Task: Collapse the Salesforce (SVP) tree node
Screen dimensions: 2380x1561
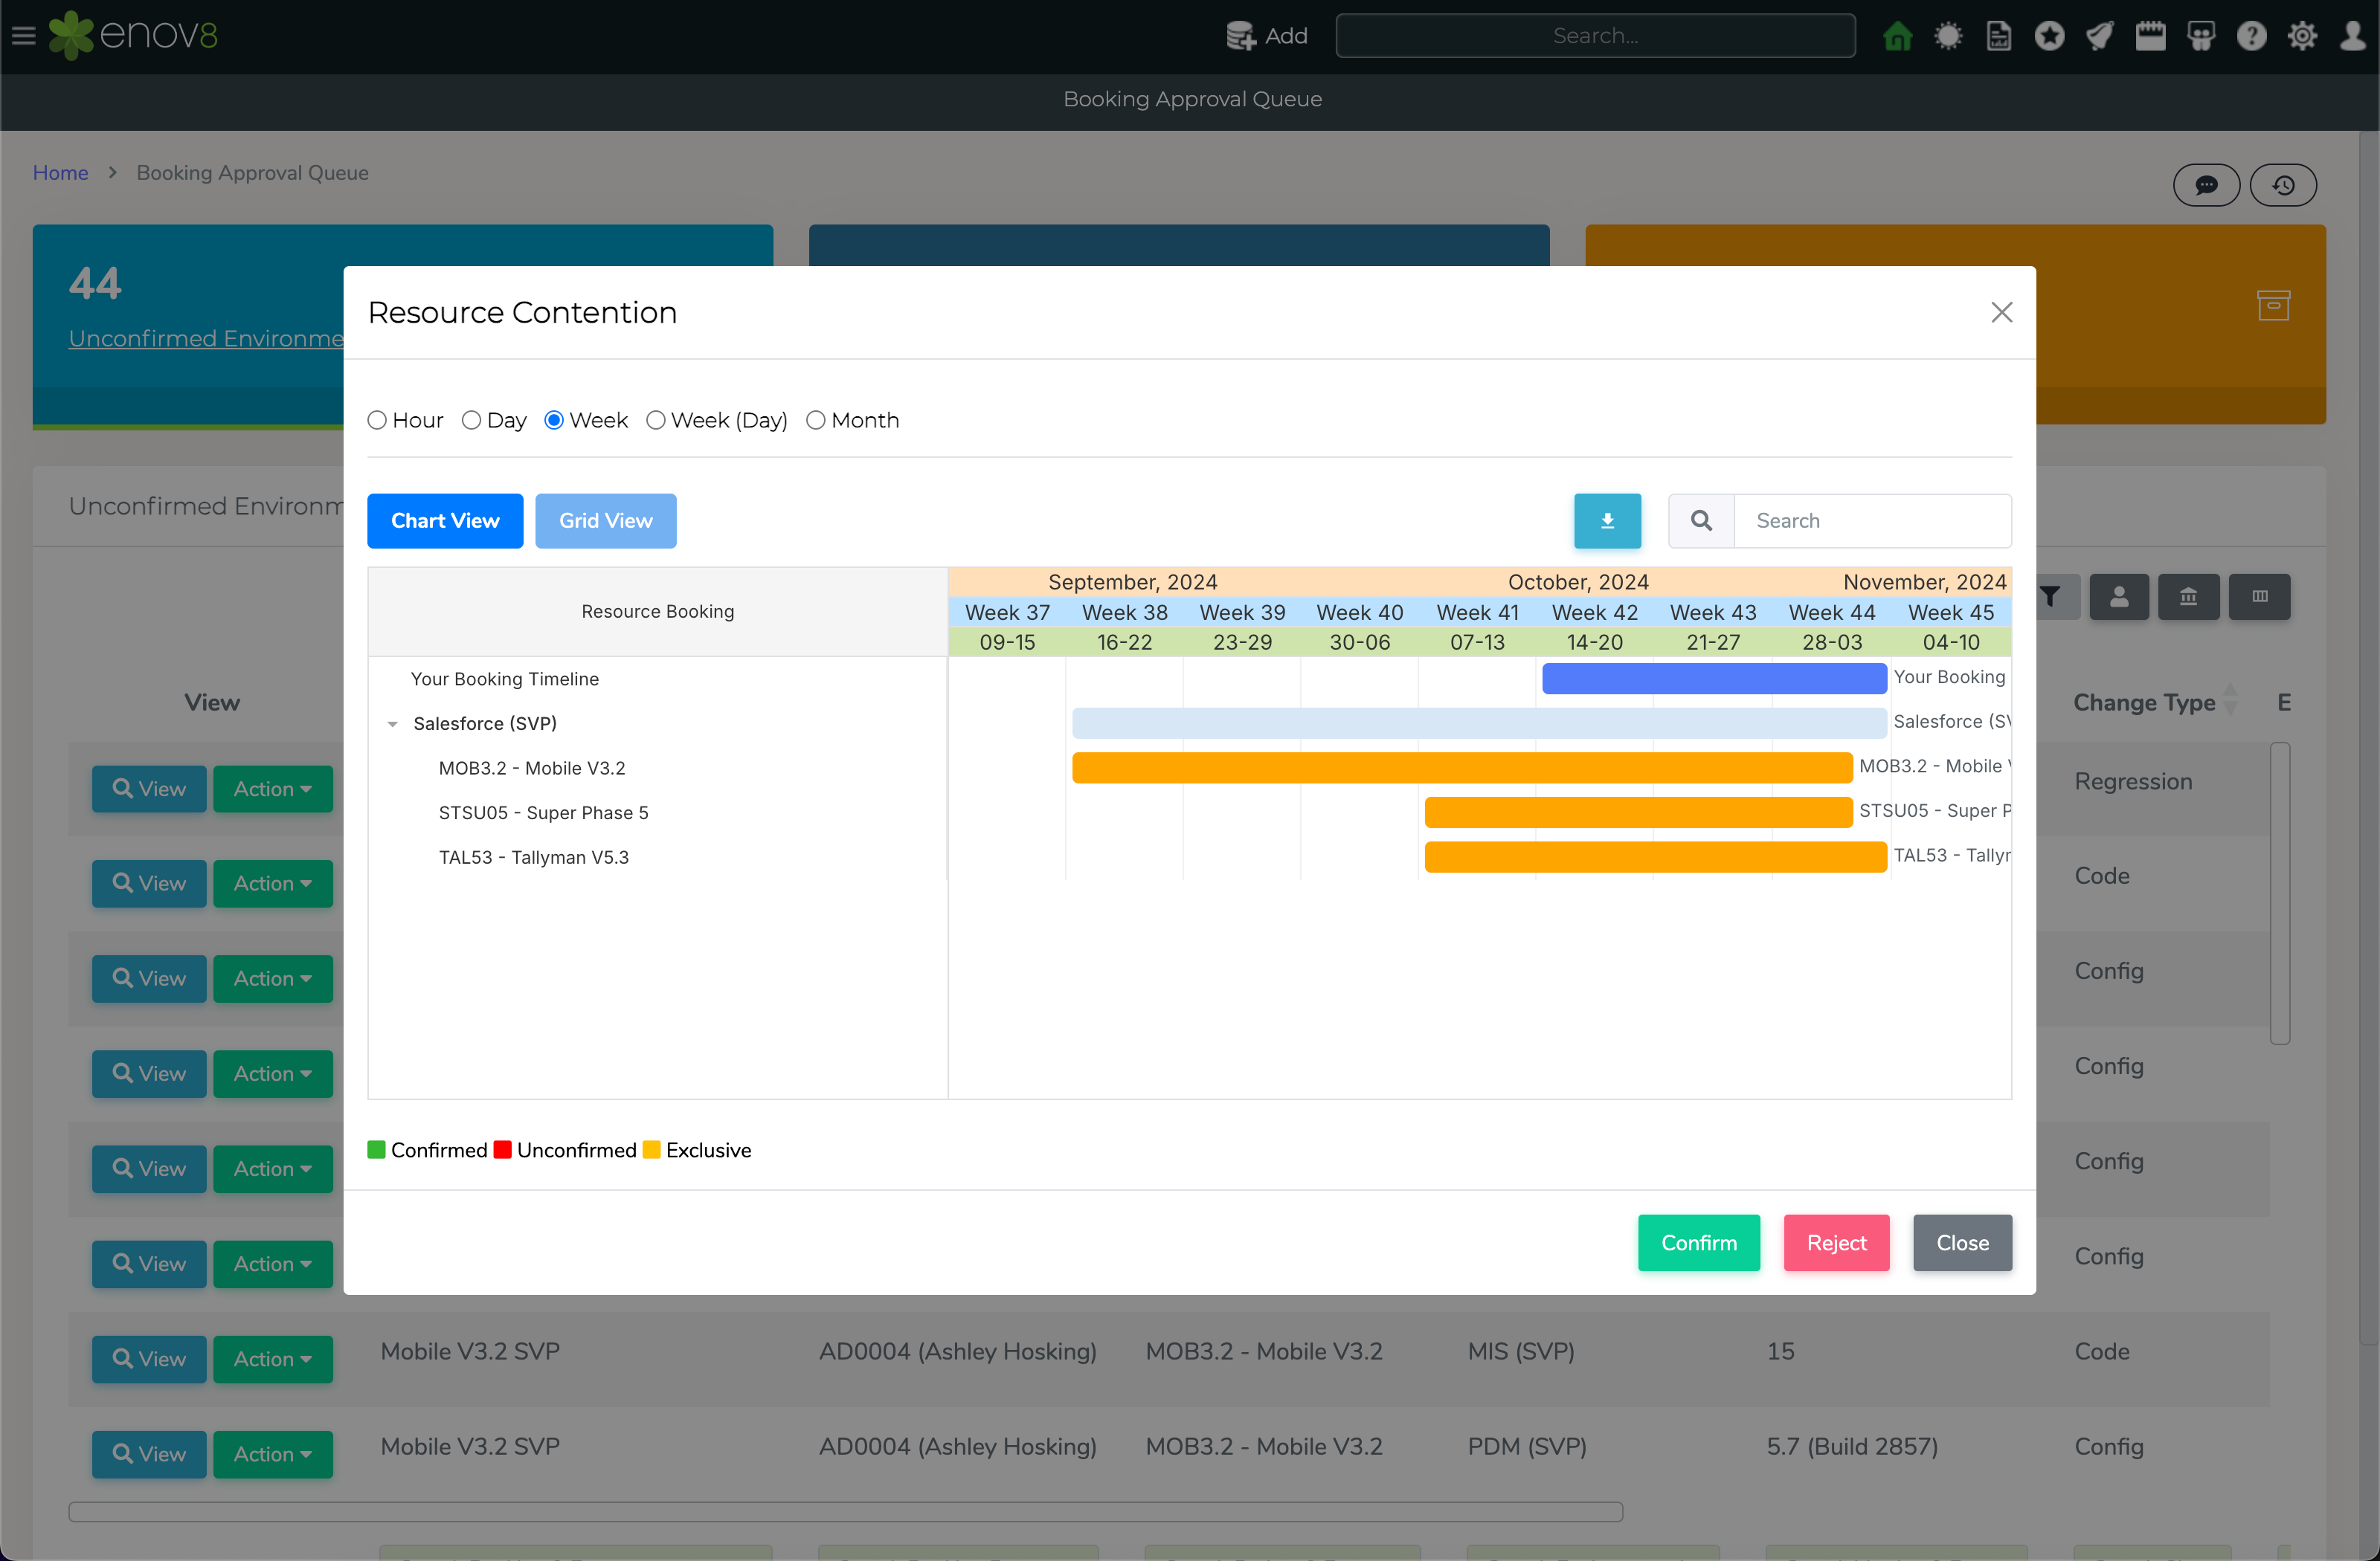Action: click(x=393, y=723)
